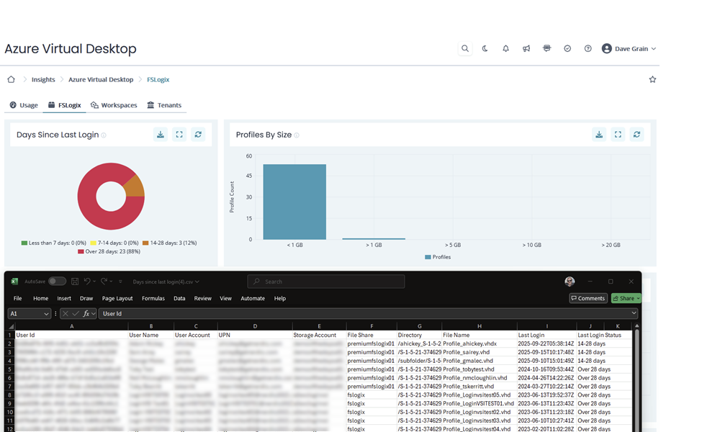Toggle dark mode with the moon icon
This screenshot has width=702, height=432.
pos(485,49)
